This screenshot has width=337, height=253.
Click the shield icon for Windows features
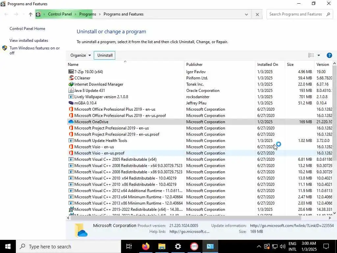(x=5, y=48)
